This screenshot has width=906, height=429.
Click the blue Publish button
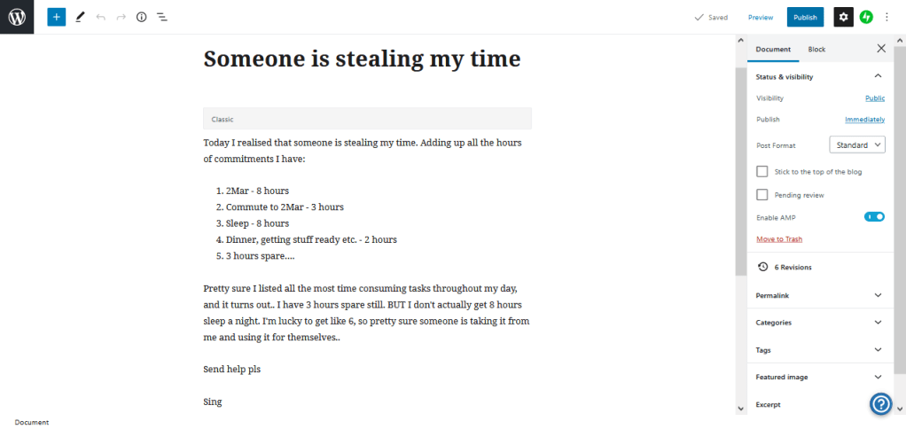pyautogui.click(x=805, y=17)
